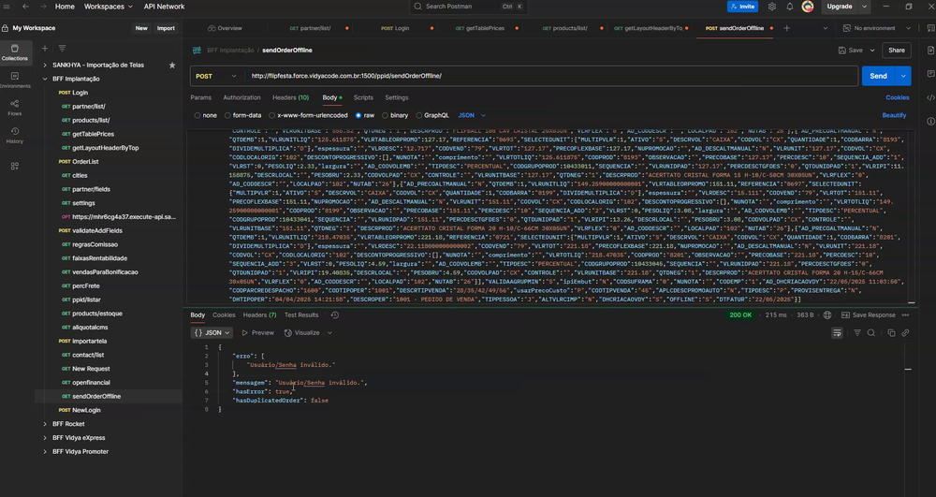The width and height of the screenshot is (936, 497).
Task: Switch to the Authorization tab
Action: 241,98
